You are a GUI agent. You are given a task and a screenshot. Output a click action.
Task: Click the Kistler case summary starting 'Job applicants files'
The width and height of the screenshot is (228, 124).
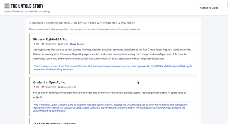[112, 54]
